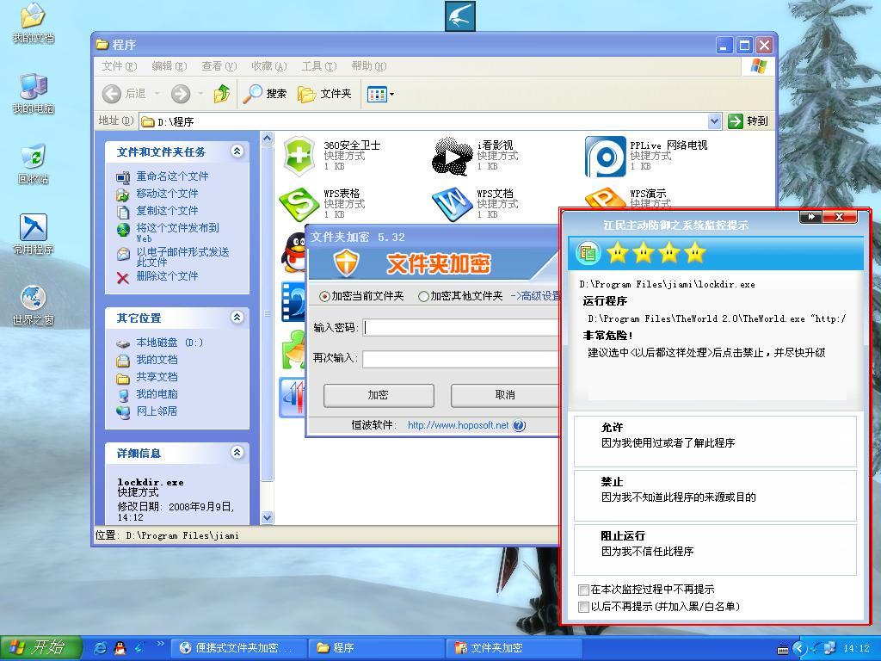
Task: Open 网上邻居 in 其它位置
Action: coord(157,411)
